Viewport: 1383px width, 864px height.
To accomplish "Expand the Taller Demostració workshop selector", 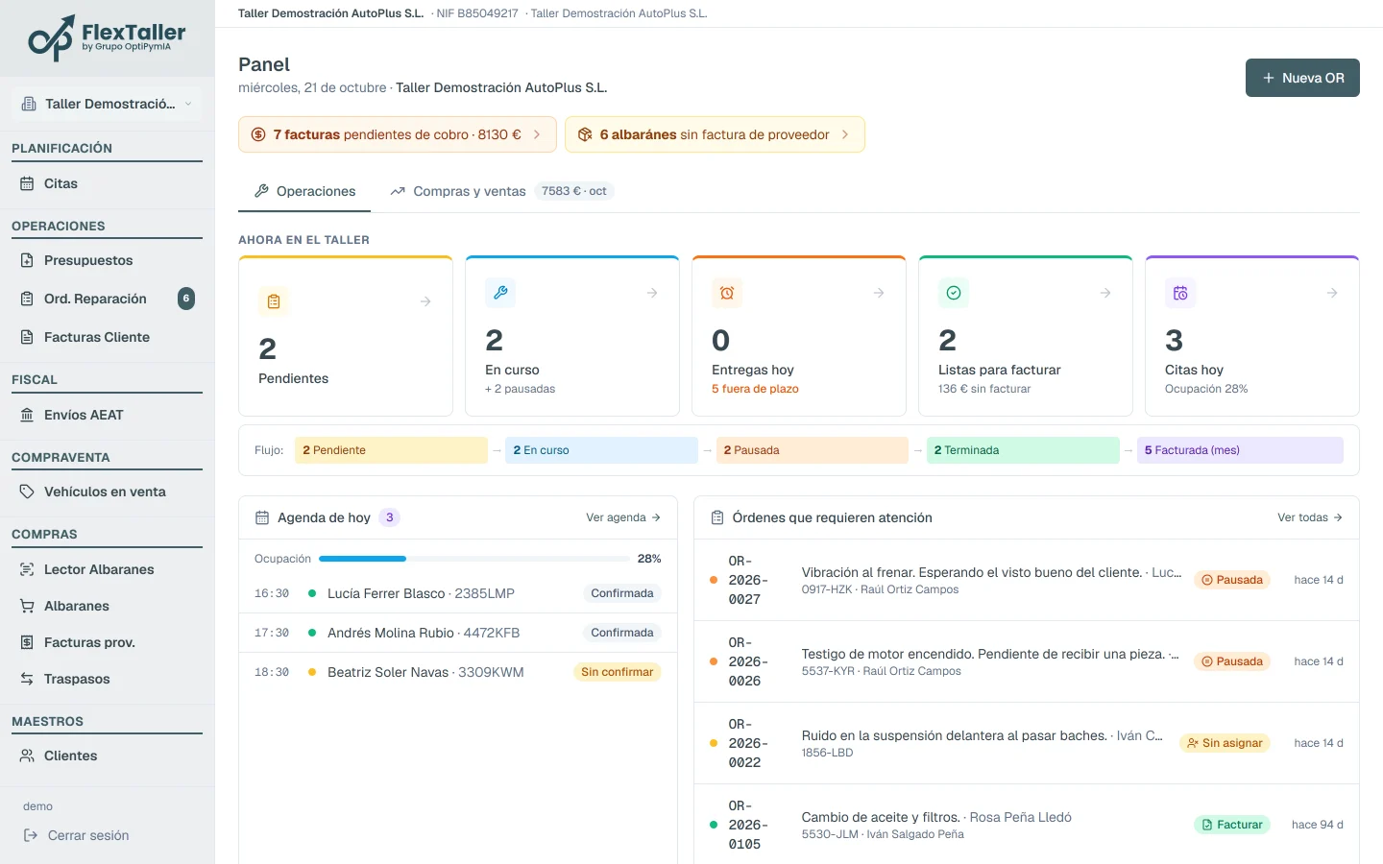I will coord(107,104).
